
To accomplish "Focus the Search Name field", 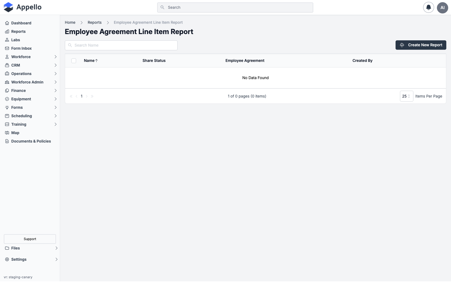I will (x=121, y=45).
